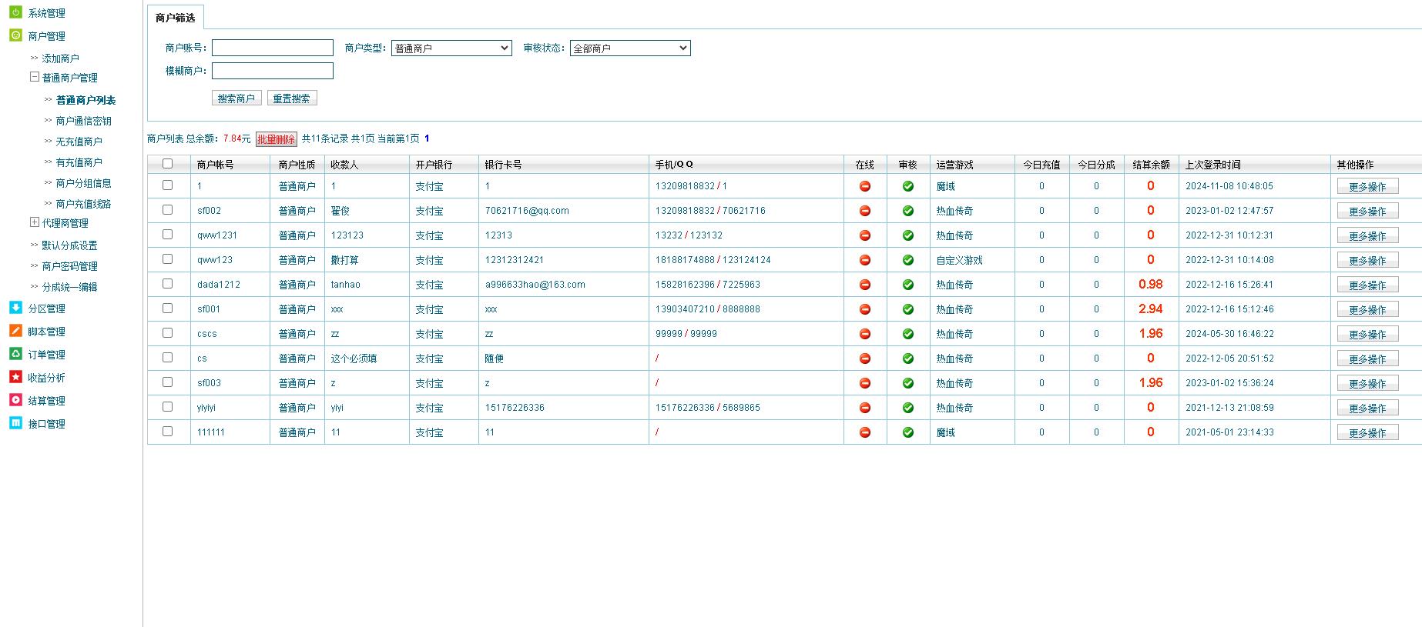This screenshot has width=1422, height=627.
Task: Click approved check icon for sf001
Action: click(908, 309)
